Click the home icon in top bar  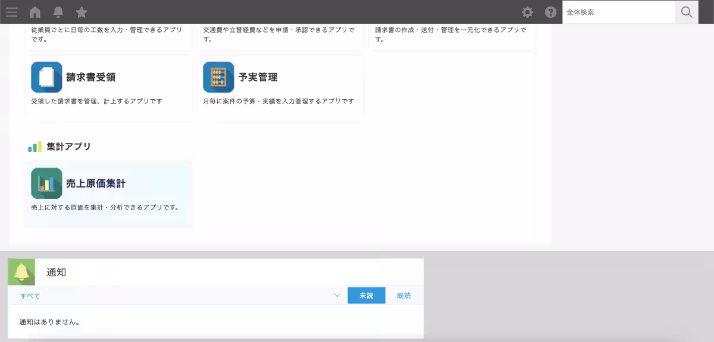pyautogui.click(x=35, y=12)
